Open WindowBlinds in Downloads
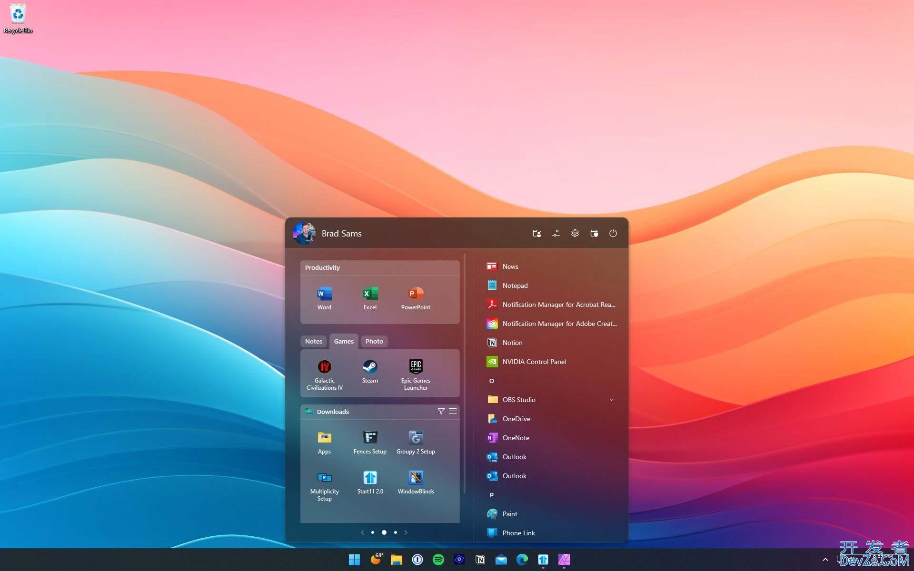This screenshot has width=914, height=571. 416,482
